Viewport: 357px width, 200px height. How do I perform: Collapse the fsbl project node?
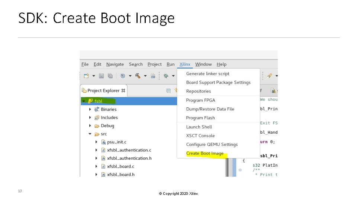(x=84, y=101)
